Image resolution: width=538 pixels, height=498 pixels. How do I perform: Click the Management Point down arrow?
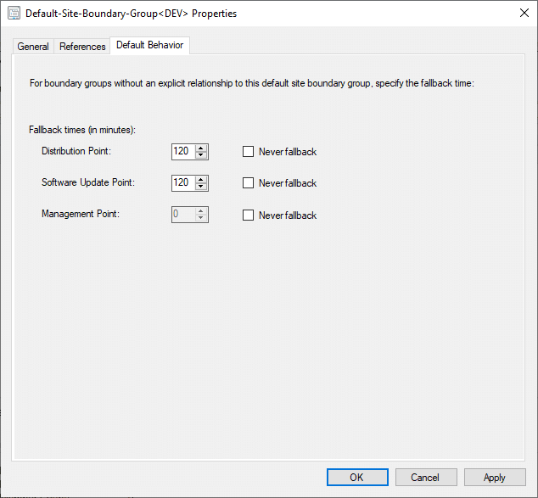click(x=201, y=219)
